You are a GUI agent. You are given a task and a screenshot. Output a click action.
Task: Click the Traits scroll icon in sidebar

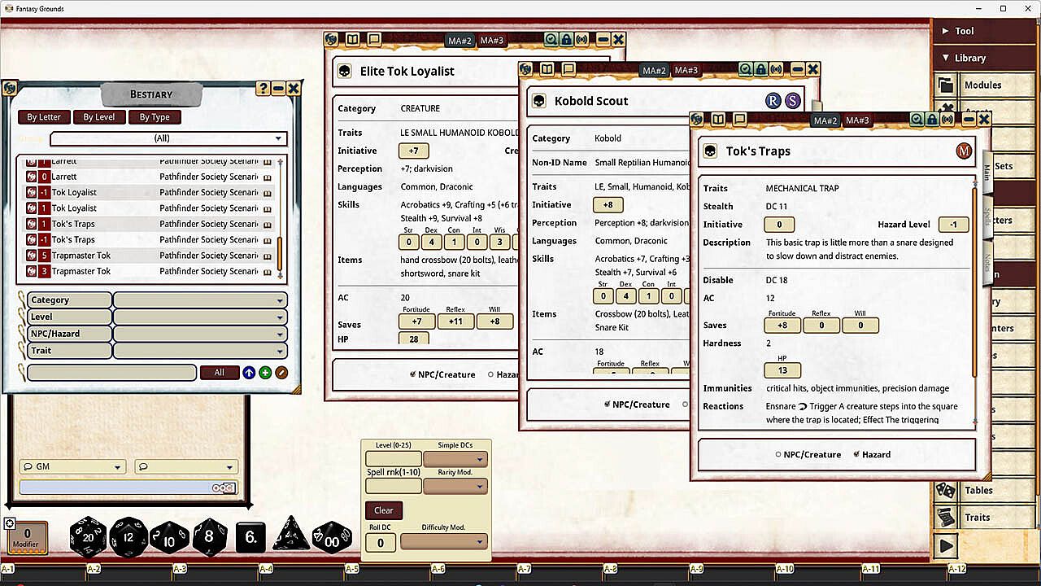(x=945, y=517)
